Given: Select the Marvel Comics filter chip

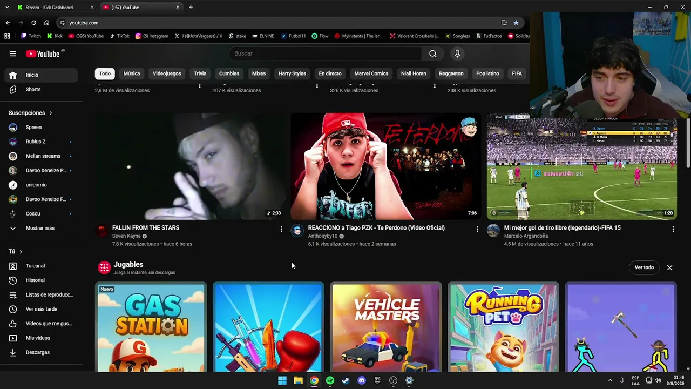Looking at the screenshot, I should tap(371, 73).
